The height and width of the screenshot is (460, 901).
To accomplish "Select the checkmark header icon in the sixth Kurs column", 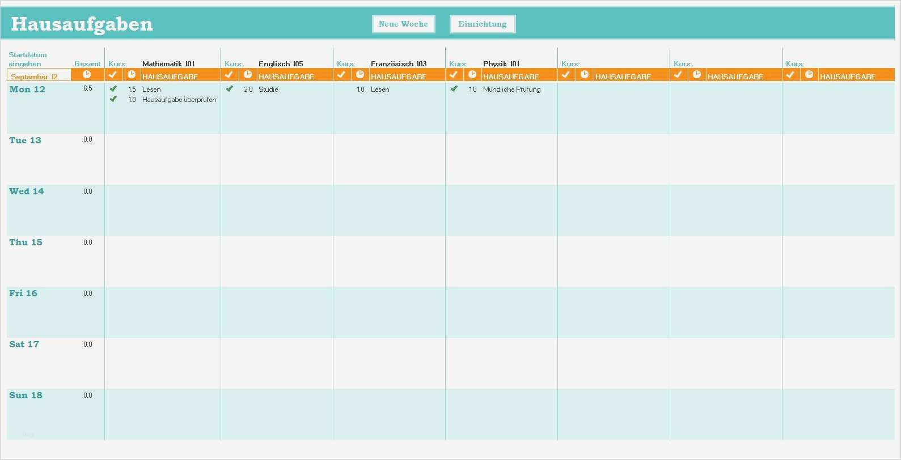I will point(678,75).
